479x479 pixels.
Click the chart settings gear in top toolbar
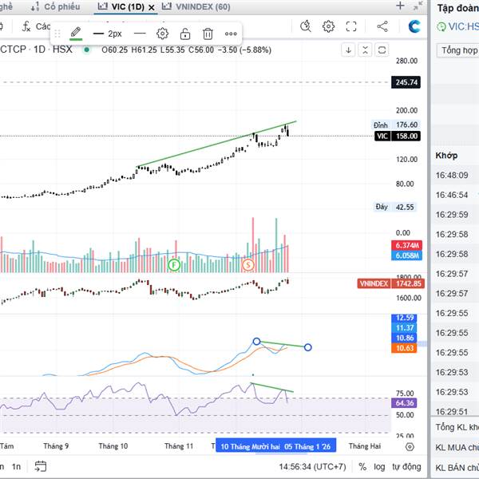click(x=328, y=26)
